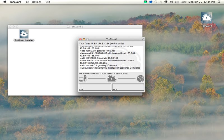Viewport: 224px width, 140px height.
Task: Click 'add net 0.0.0.0: gateway' log line
Action: coord(97,51)
